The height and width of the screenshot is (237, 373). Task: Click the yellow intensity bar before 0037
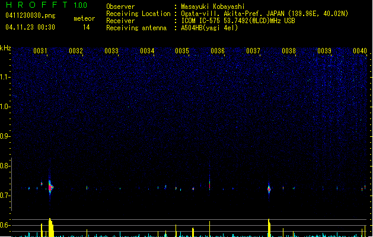269,228
